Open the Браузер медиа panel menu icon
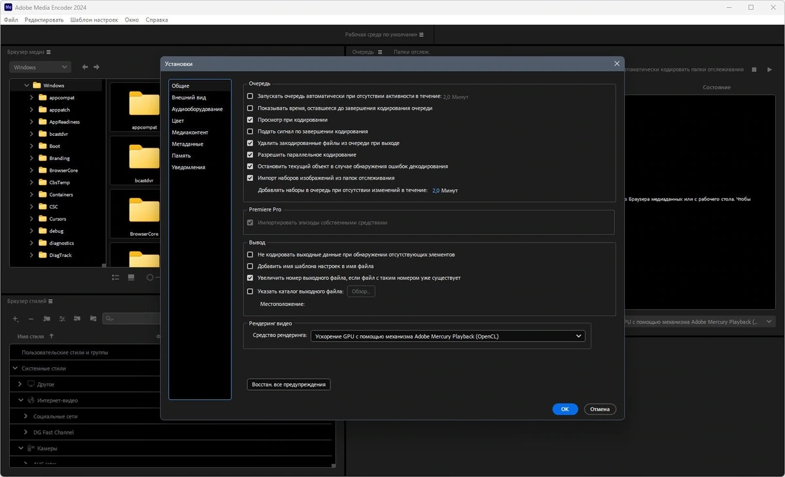Image resolution: width=785 pixels, height=477 pixels. click(48, 52)
